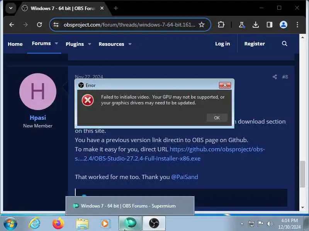Click the @PaiSand mention link

point(185,177)
